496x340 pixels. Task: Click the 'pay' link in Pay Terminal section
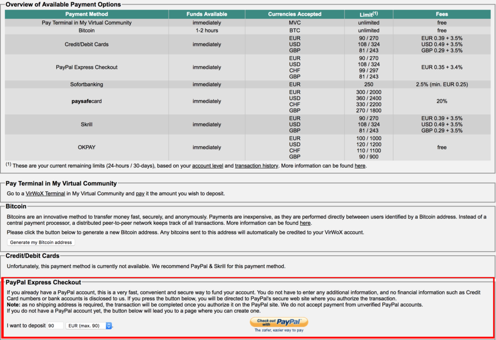coord(140,194)
